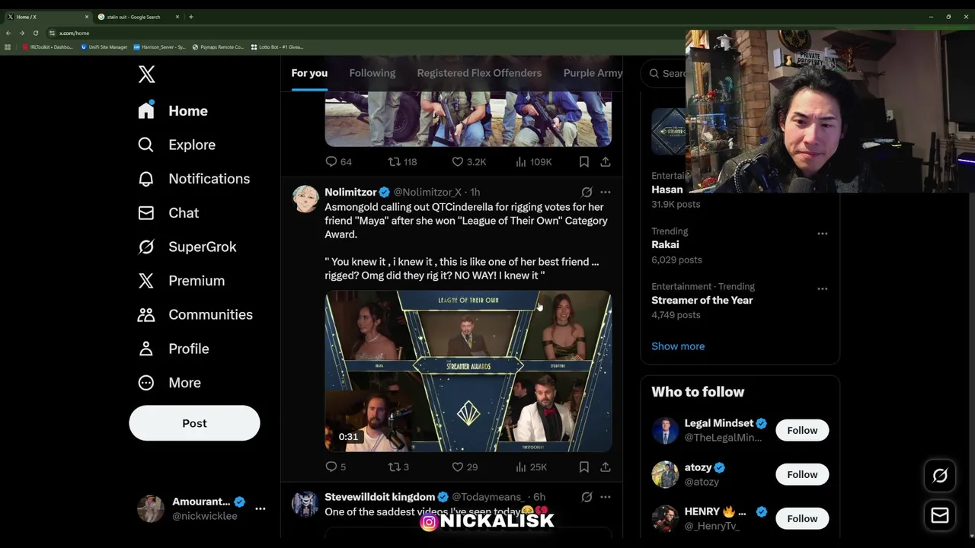Open more options for Streamer of the Year
This screenshot has height=548, width=975.
coord(822,289)
